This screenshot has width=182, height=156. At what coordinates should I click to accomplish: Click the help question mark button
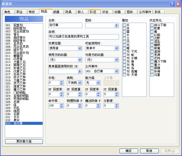point(172,4)
